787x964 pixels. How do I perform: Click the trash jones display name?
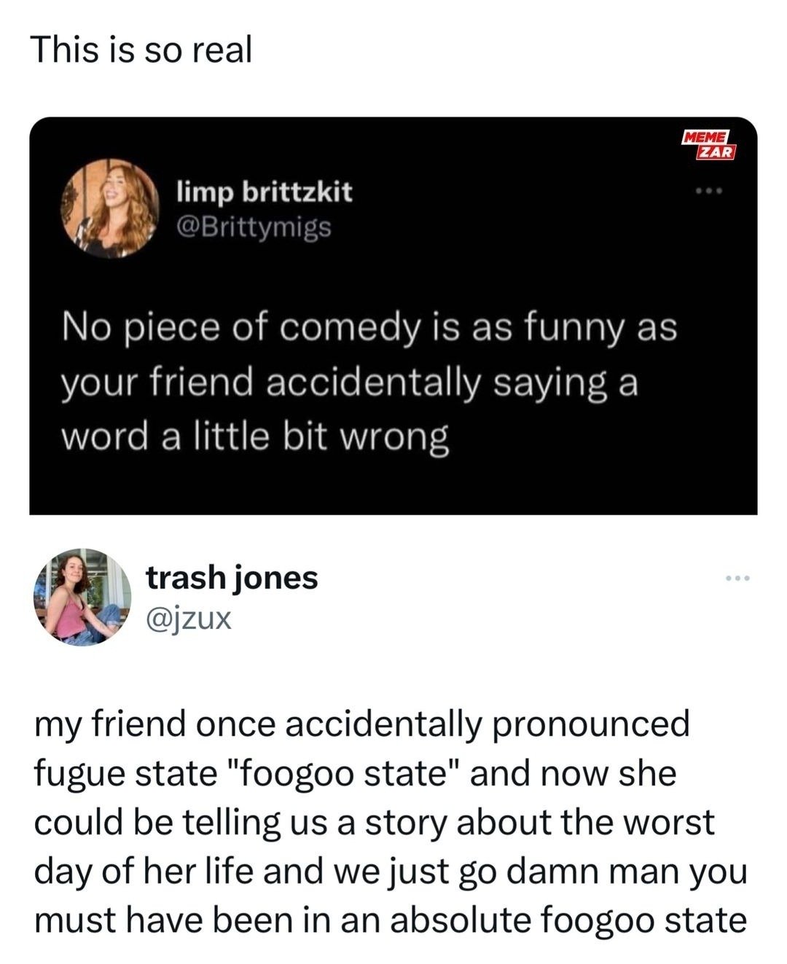tap(232, 577)
